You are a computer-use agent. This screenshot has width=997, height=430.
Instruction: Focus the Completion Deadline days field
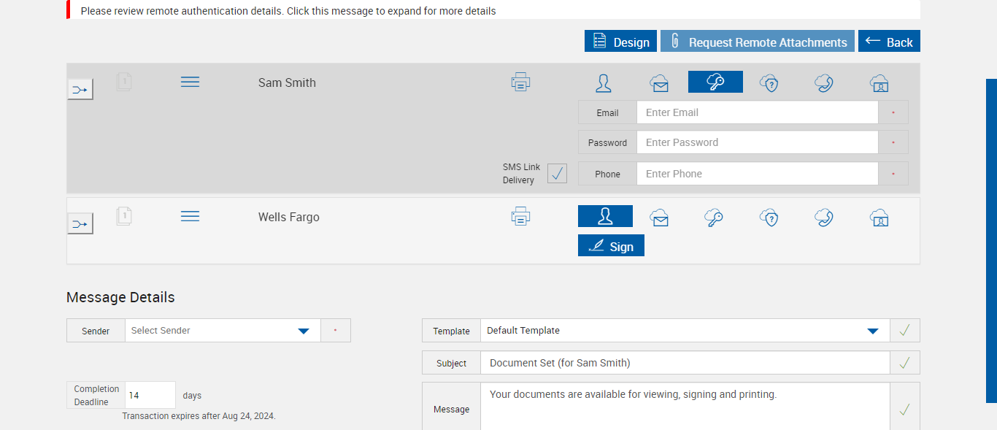click(x=150, y=395)
